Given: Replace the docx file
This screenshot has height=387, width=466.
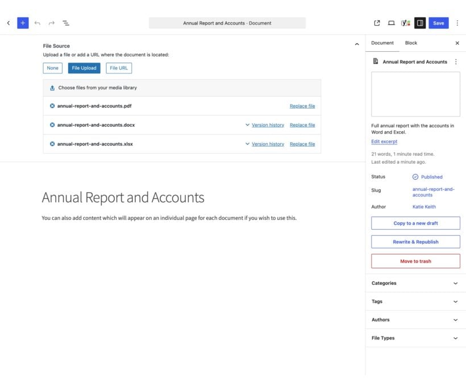Looking at the screenshot, I should (x=302, y=125).
